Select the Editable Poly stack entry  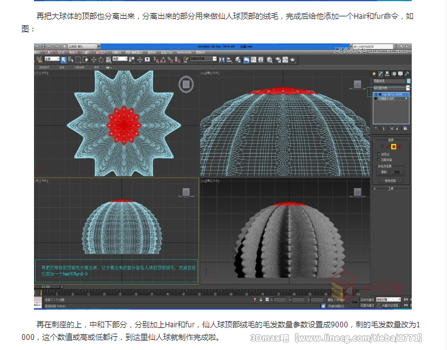click(392, 99)
